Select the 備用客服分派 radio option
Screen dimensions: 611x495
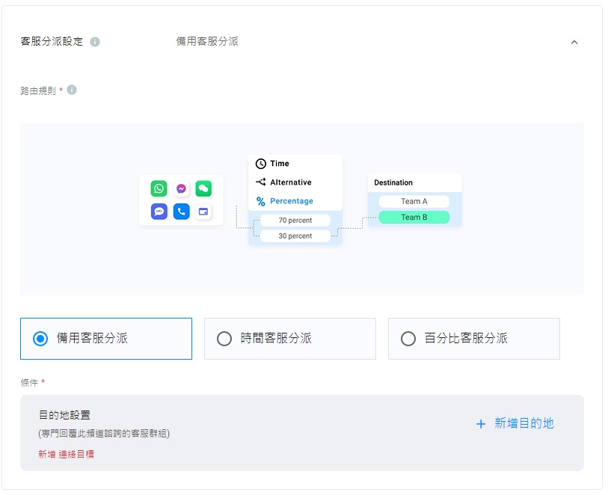point(106,339)
